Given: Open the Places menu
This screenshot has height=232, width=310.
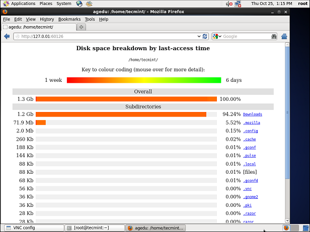Looking at the screenshot, I should [46, 4].
